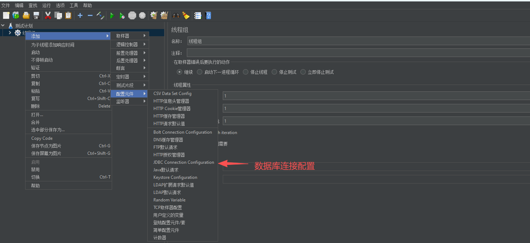Open the Templates icon in toolbar
Image resolution: width=530 pixels, height=243 pixels.
[x=16, y=15]
